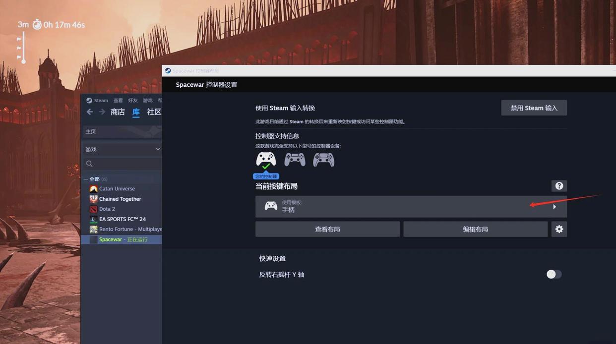Image resolution: width=616 pixels, height=344 pixels.
Task: Click the Steam logo in the library window
Action: 89,100
